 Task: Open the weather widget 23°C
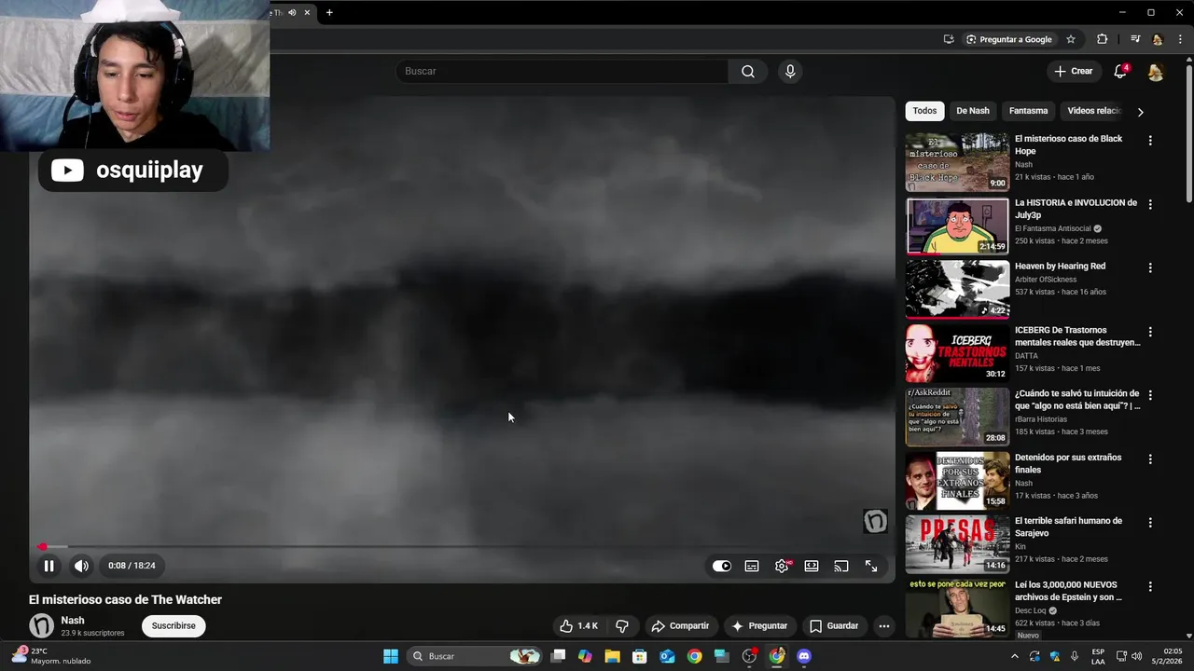(51, 656)
